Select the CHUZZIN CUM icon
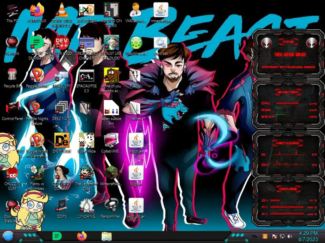The height and width of the screenshot is (243, 325). tap(12, 173)
